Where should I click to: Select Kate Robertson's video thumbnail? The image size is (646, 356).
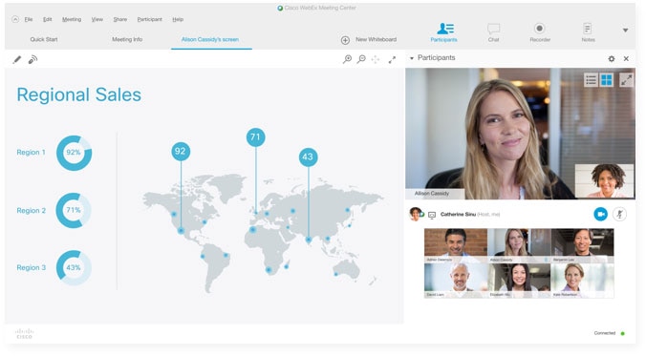coord(582,281)
